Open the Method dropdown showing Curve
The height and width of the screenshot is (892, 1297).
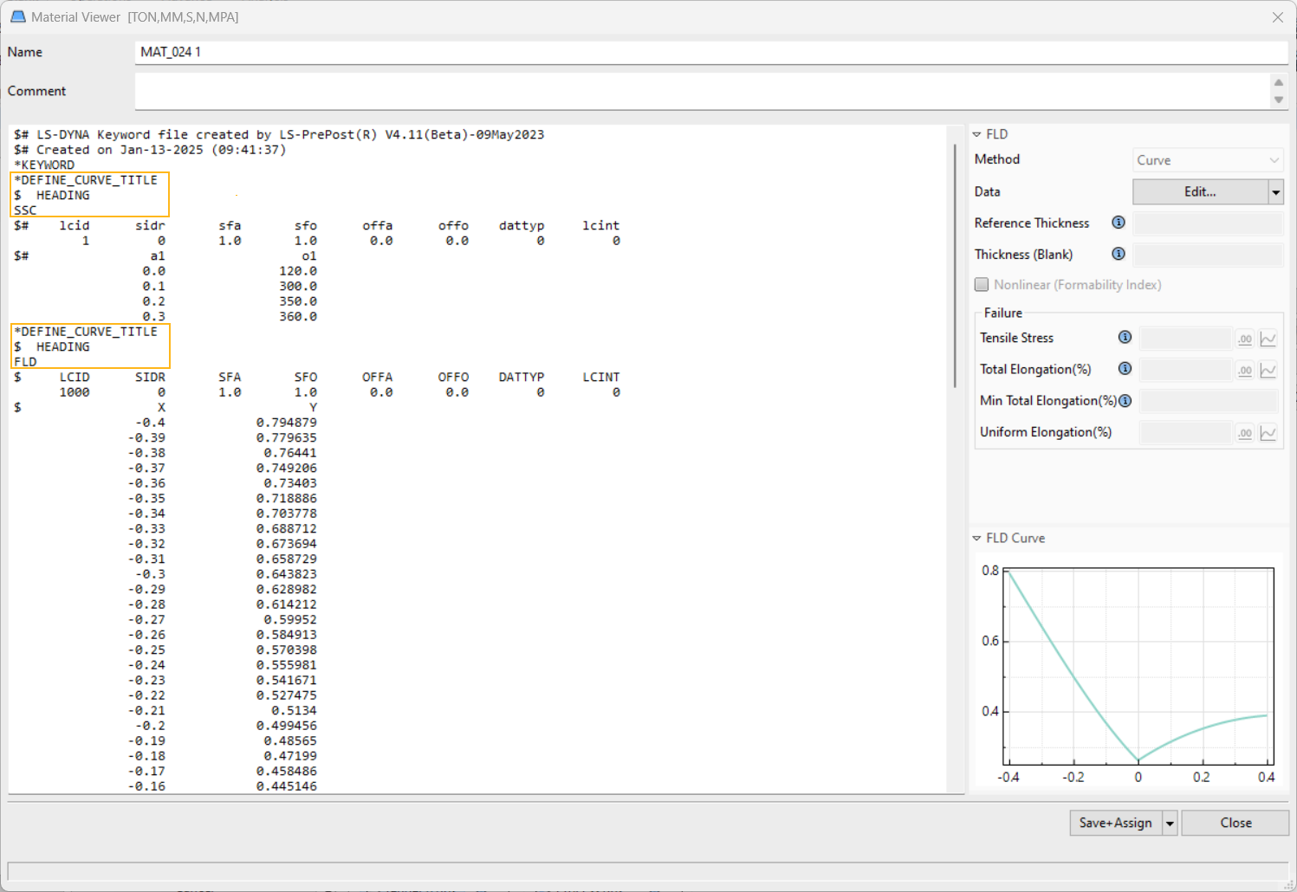point(1207,159)
